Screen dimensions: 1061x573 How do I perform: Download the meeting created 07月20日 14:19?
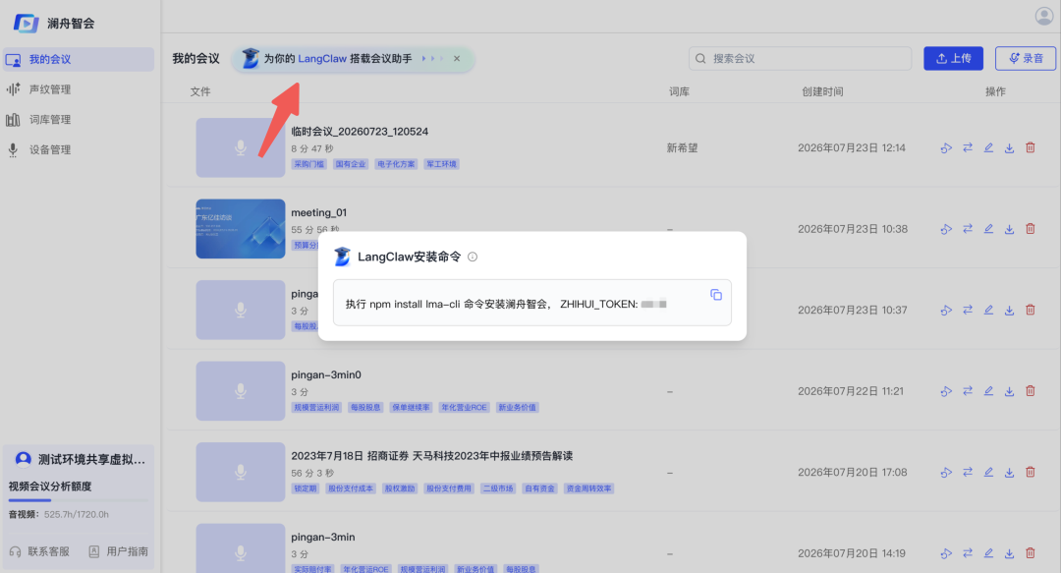[x=1009, y=553]
